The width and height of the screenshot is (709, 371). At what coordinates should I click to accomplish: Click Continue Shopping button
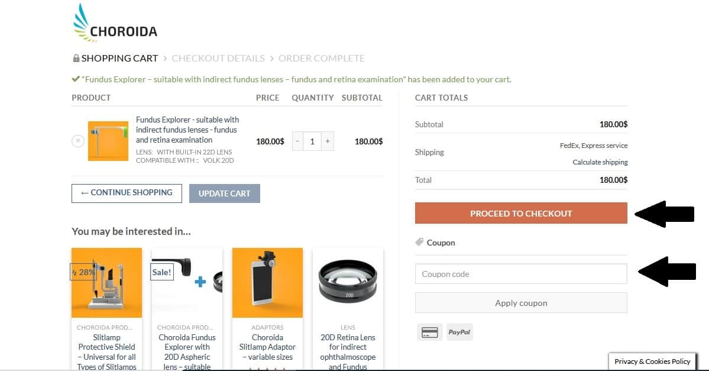coord(127,193)
